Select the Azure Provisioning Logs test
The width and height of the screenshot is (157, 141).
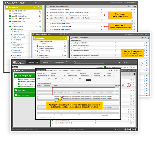point(27,84)
